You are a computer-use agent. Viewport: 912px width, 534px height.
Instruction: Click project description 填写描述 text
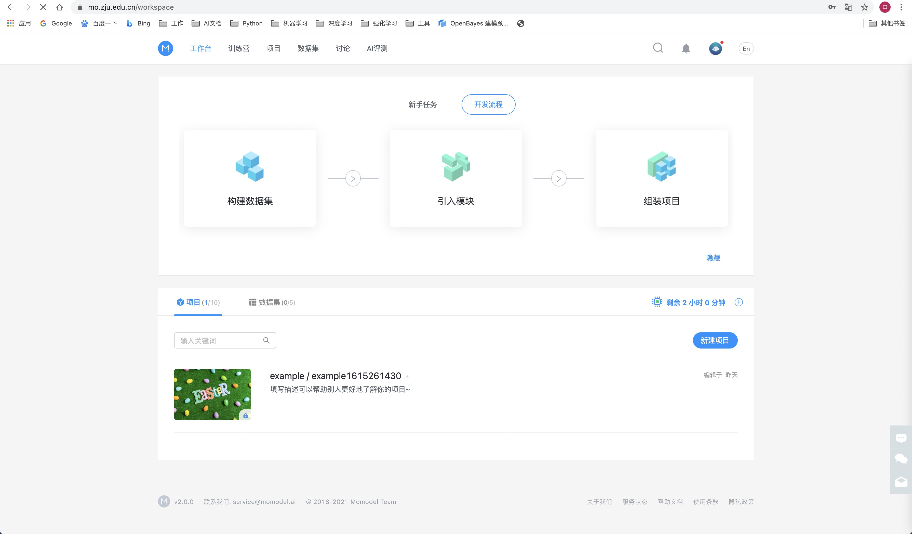click(340, 390)
